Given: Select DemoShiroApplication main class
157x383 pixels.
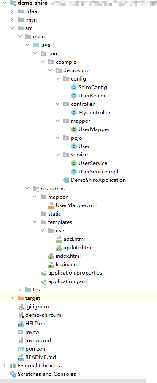Looking at the screenshot, I should [98, 180].
